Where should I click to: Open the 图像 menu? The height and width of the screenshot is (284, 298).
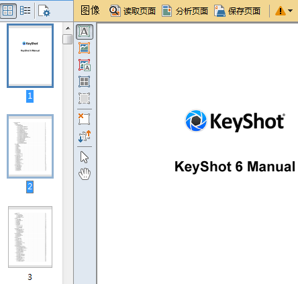click(x=90, y=11)
